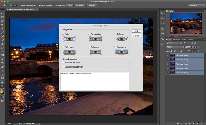Click OK in Auto-Align Layers dialog
The image size is (206, 125).
(x=136, y=31)
